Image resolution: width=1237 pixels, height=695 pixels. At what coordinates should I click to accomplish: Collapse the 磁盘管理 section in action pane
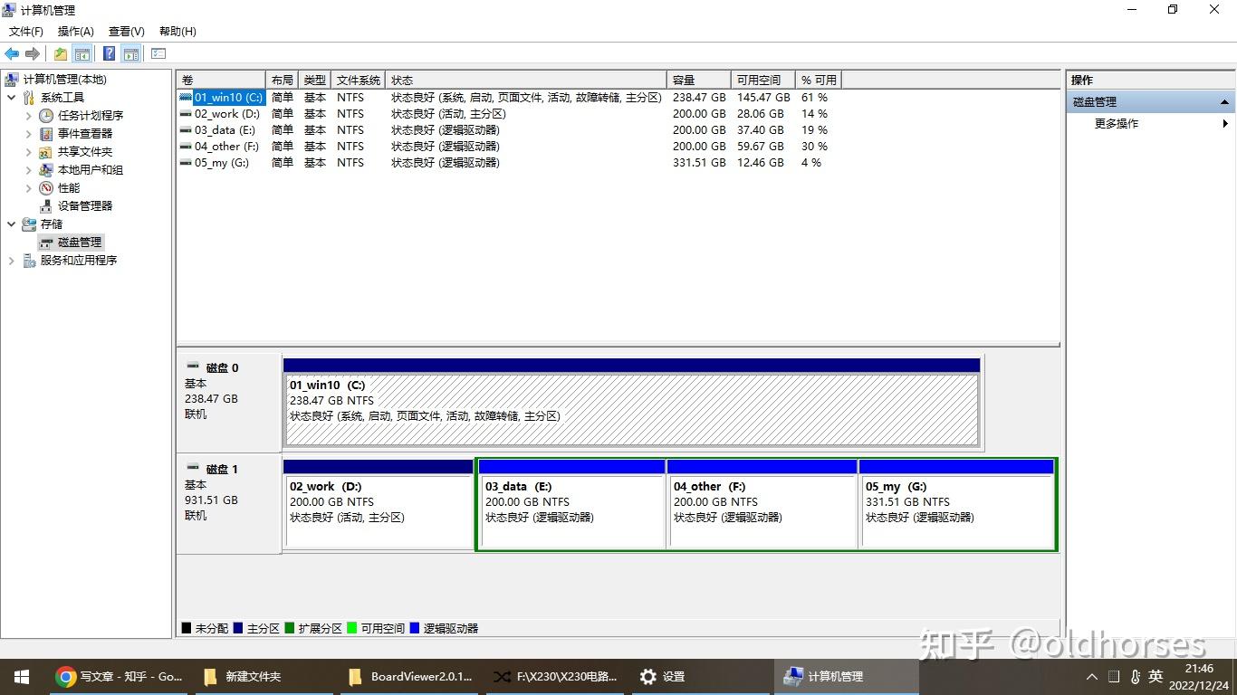click(x=1224, y=101)
